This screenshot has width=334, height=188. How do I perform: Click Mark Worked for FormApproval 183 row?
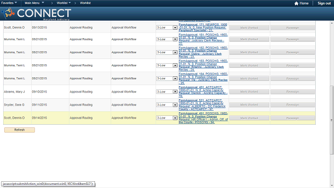(249, 65)
